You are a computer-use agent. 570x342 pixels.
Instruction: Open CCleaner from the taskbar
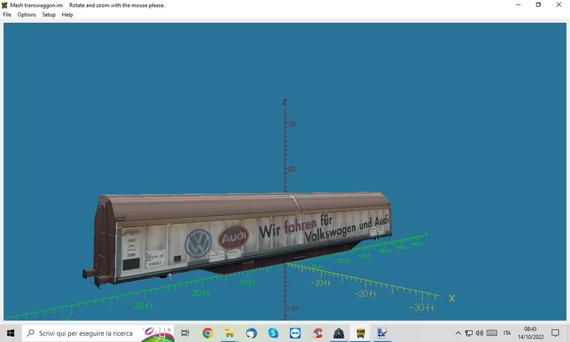click(317, 333)
